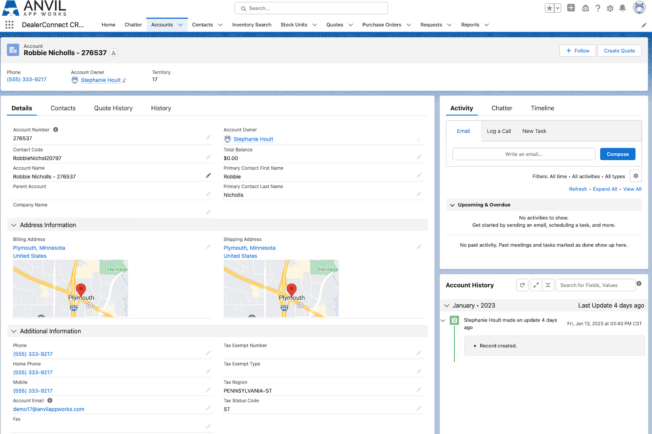Viewport: 652px width, 434px height.
Task: Click the Account Email info icon
Action: click(50, 400)
